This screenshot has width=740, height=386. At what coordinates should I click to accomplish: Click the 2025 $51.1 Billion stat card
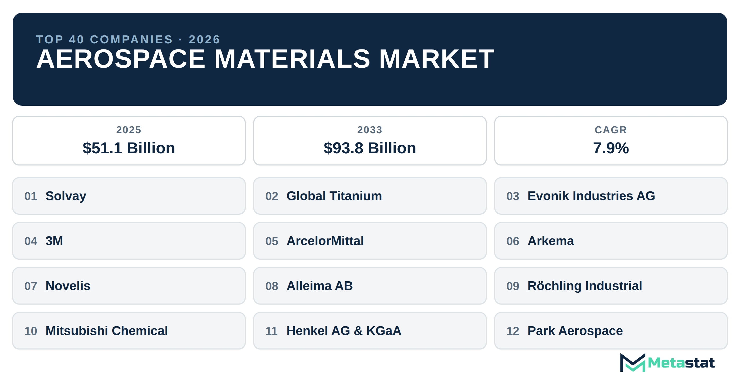tap(129, 141)
